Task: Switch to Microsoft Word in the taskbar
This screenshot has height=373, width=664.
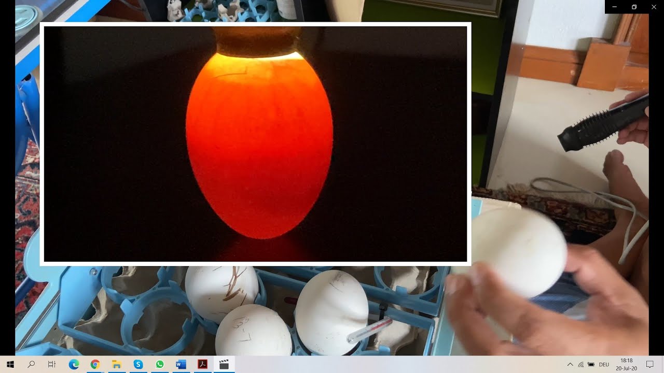Action: point(181,364)
